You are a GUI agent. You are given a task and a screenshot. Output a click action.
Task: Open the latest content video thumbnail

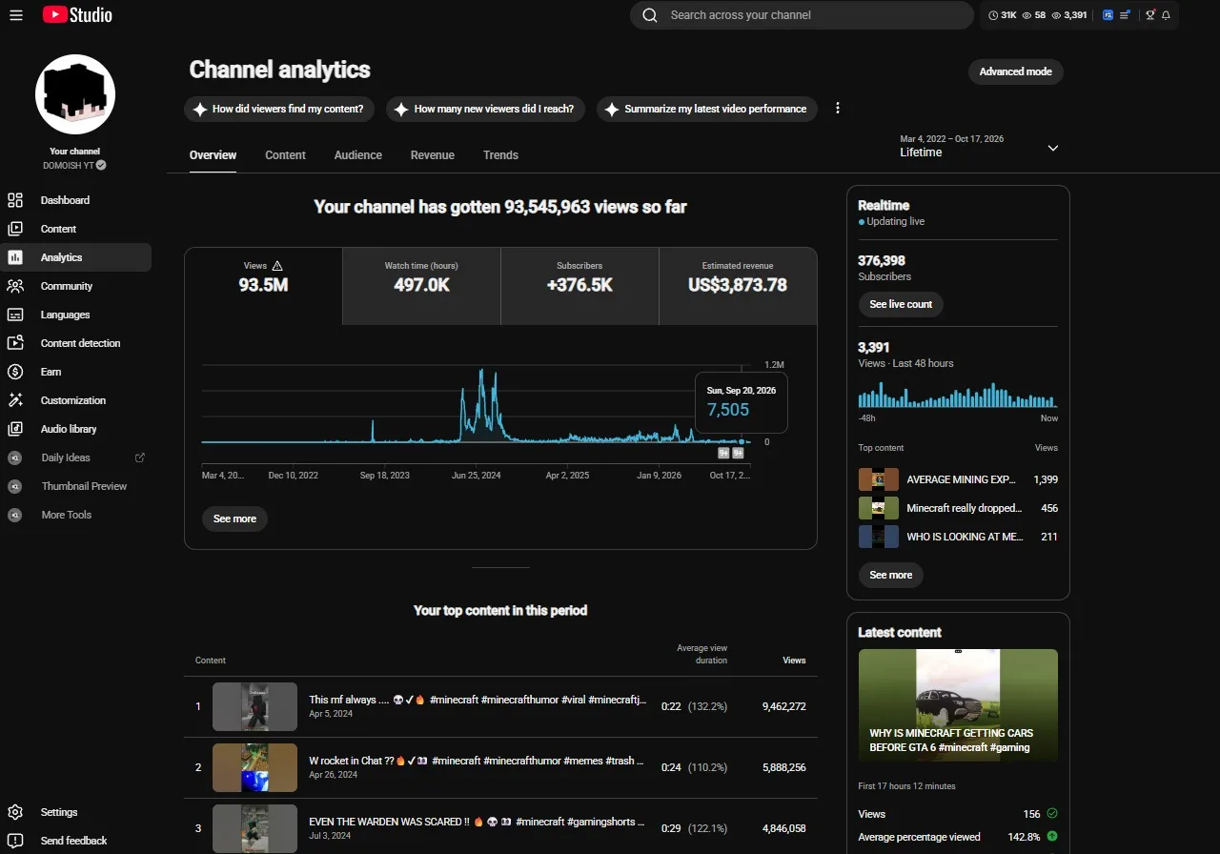click(958, 705)
